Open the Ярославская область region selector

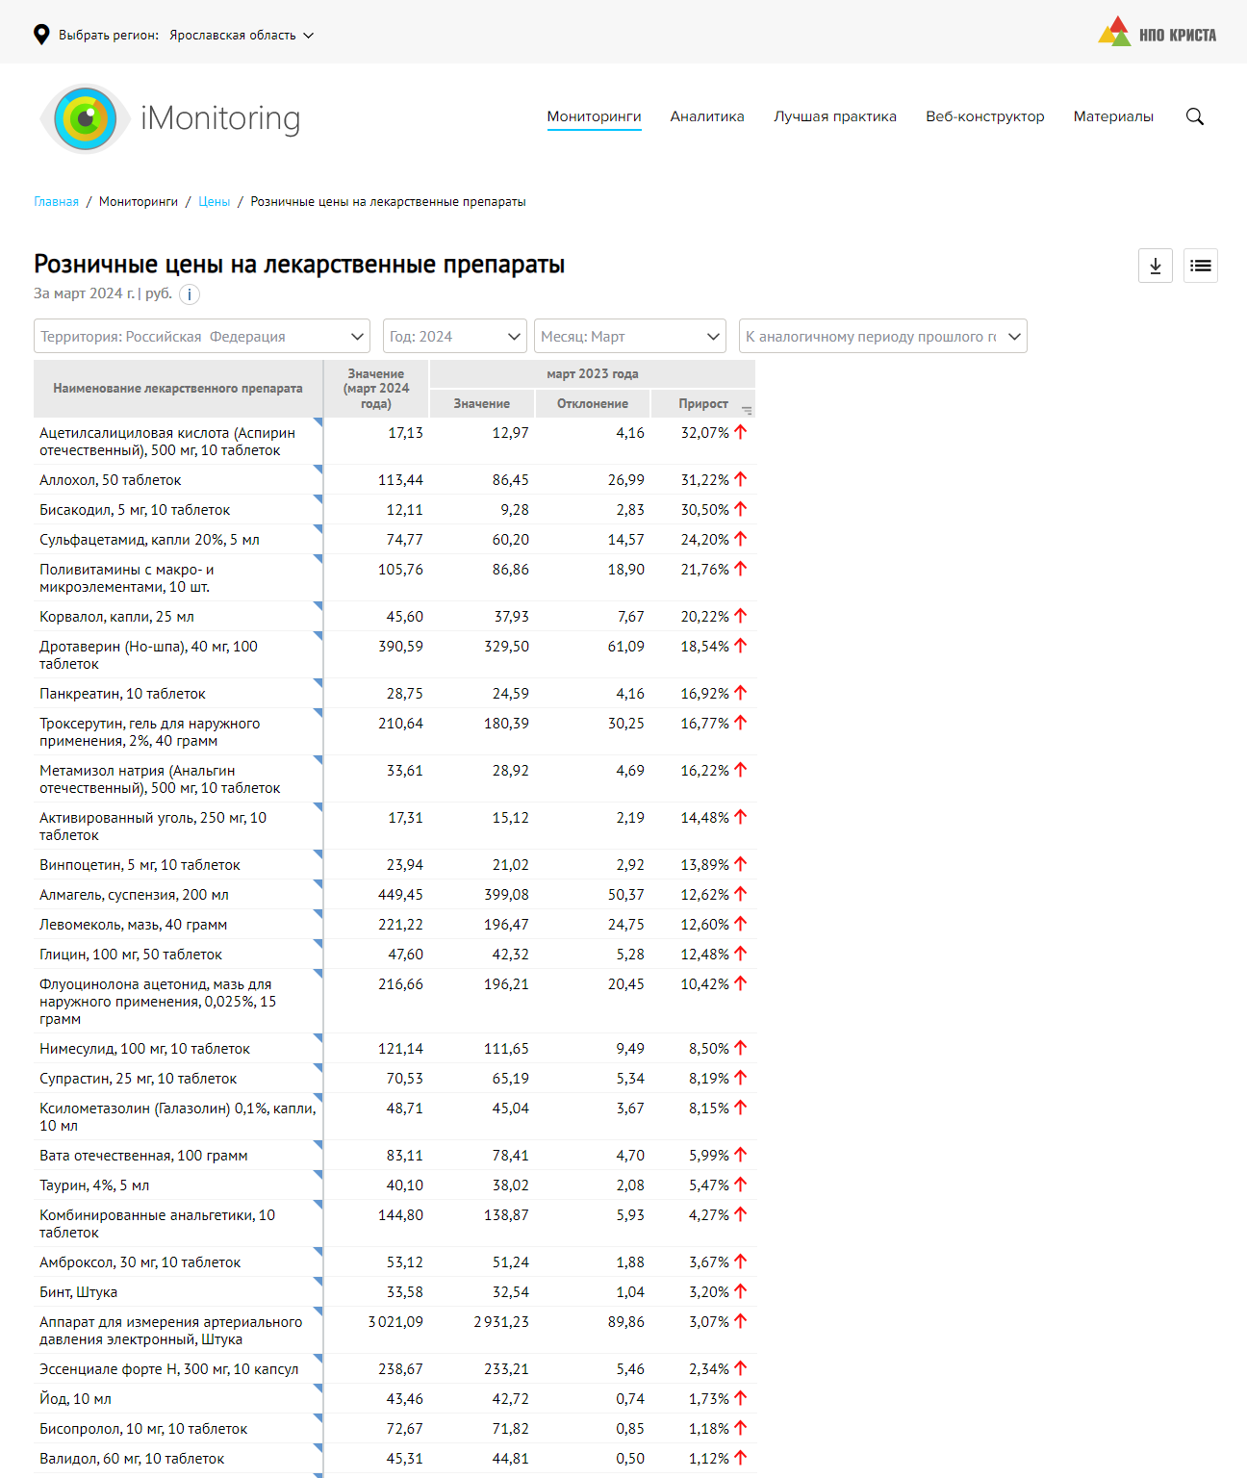241,35
